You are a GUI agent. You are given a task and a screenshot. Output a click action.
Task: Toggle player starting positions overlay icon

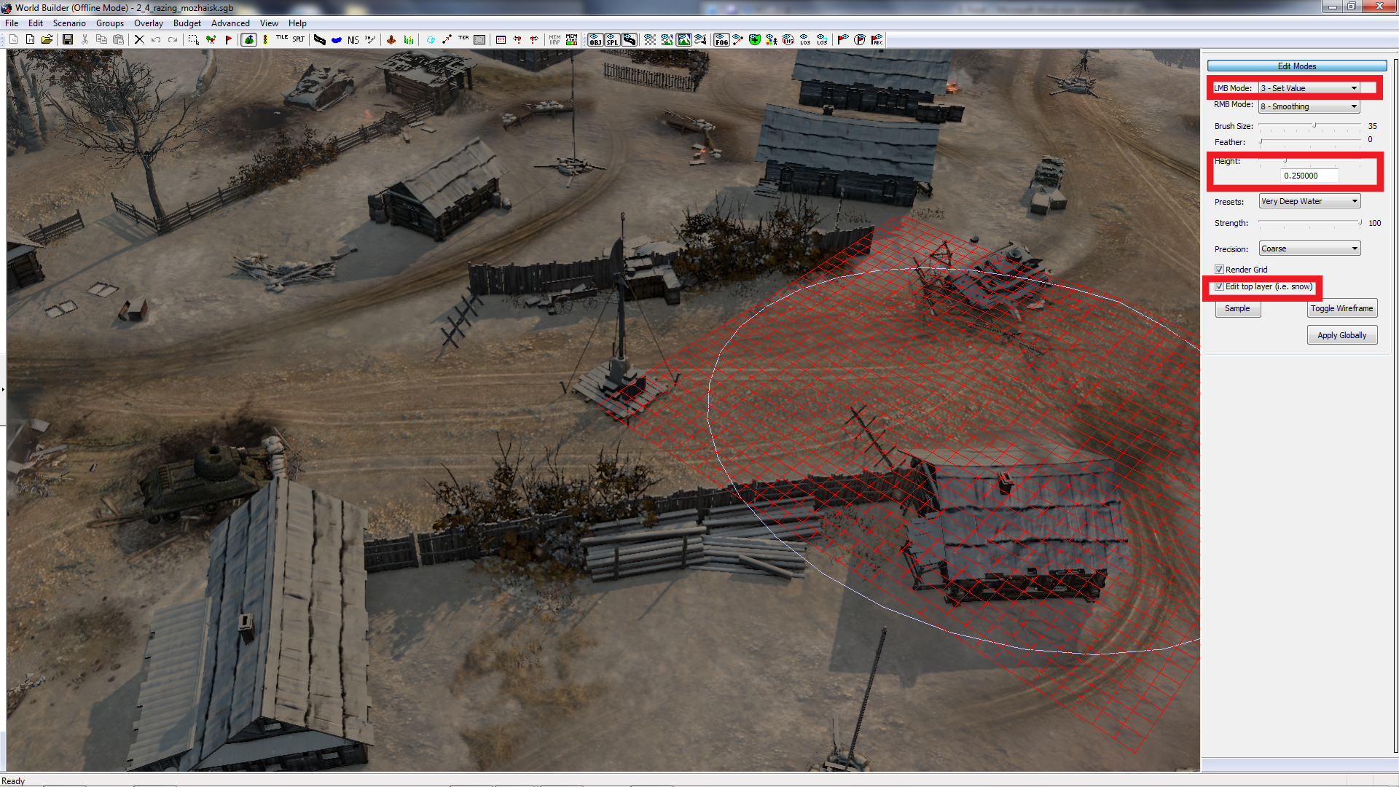772,39
